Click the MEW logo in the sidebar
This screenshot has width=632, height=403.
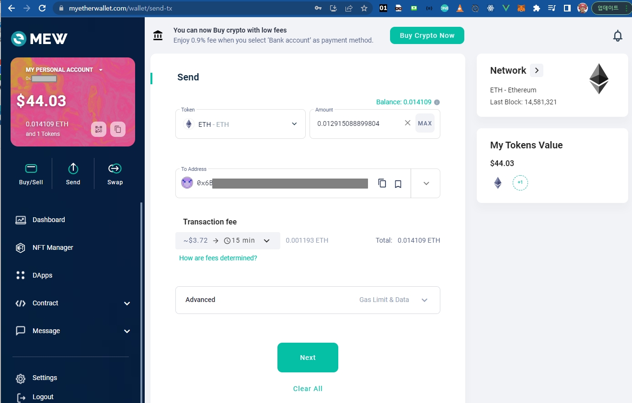click(39, 39)
